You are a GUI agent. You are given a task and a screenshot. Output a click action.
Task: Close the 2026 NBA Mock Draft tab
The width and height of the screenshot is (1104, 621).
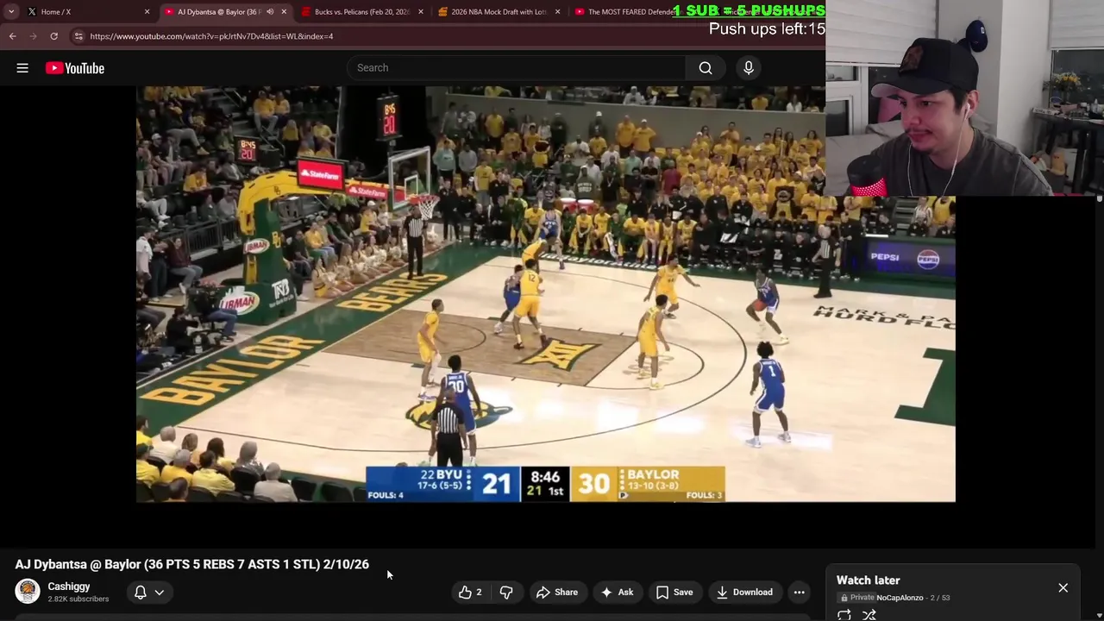click(x=557, y=12)
